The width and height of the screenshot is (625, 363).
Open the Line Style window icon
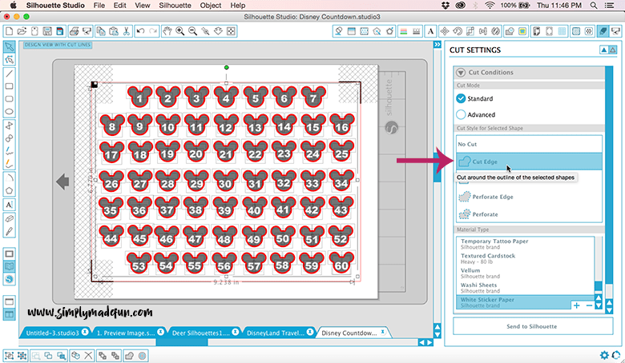coord(416,31)
